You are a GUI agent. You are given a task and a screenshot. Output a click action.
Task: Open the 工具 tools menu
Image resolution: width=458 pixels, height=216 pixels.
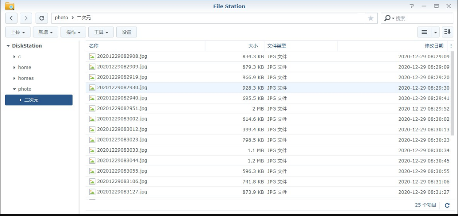point(101,32)
